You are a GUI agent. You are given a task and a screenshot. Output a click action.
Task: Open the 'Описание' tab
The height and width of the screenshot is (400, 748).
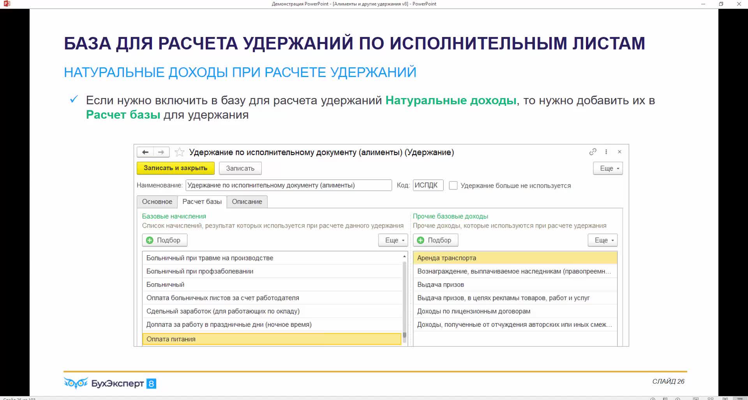pyautogui.click(x=247, y=202)
